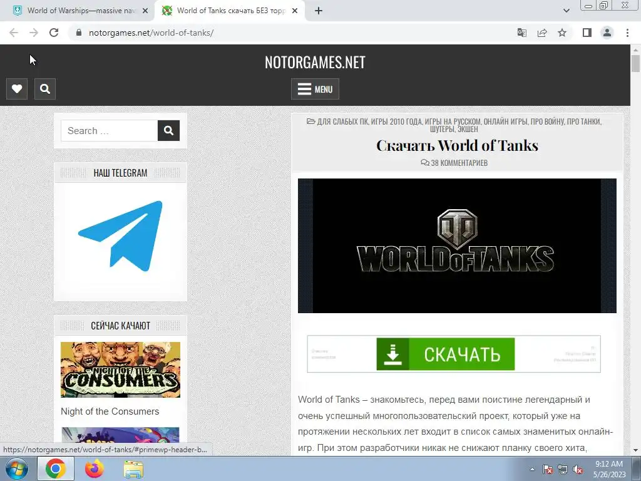Screen dimensions: 641x481
Task: Open the Chrome profile avatar
Action: tap(607, 33)
